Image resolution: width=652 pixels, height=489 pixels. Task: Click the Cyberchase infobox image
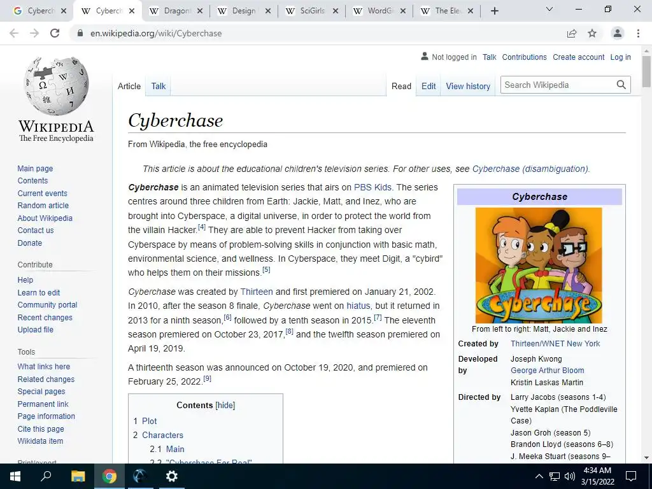[x=539, y=266]
